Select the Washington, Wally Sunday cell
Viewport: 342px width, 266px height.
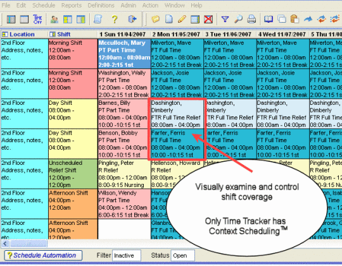[x=124, y=84]
